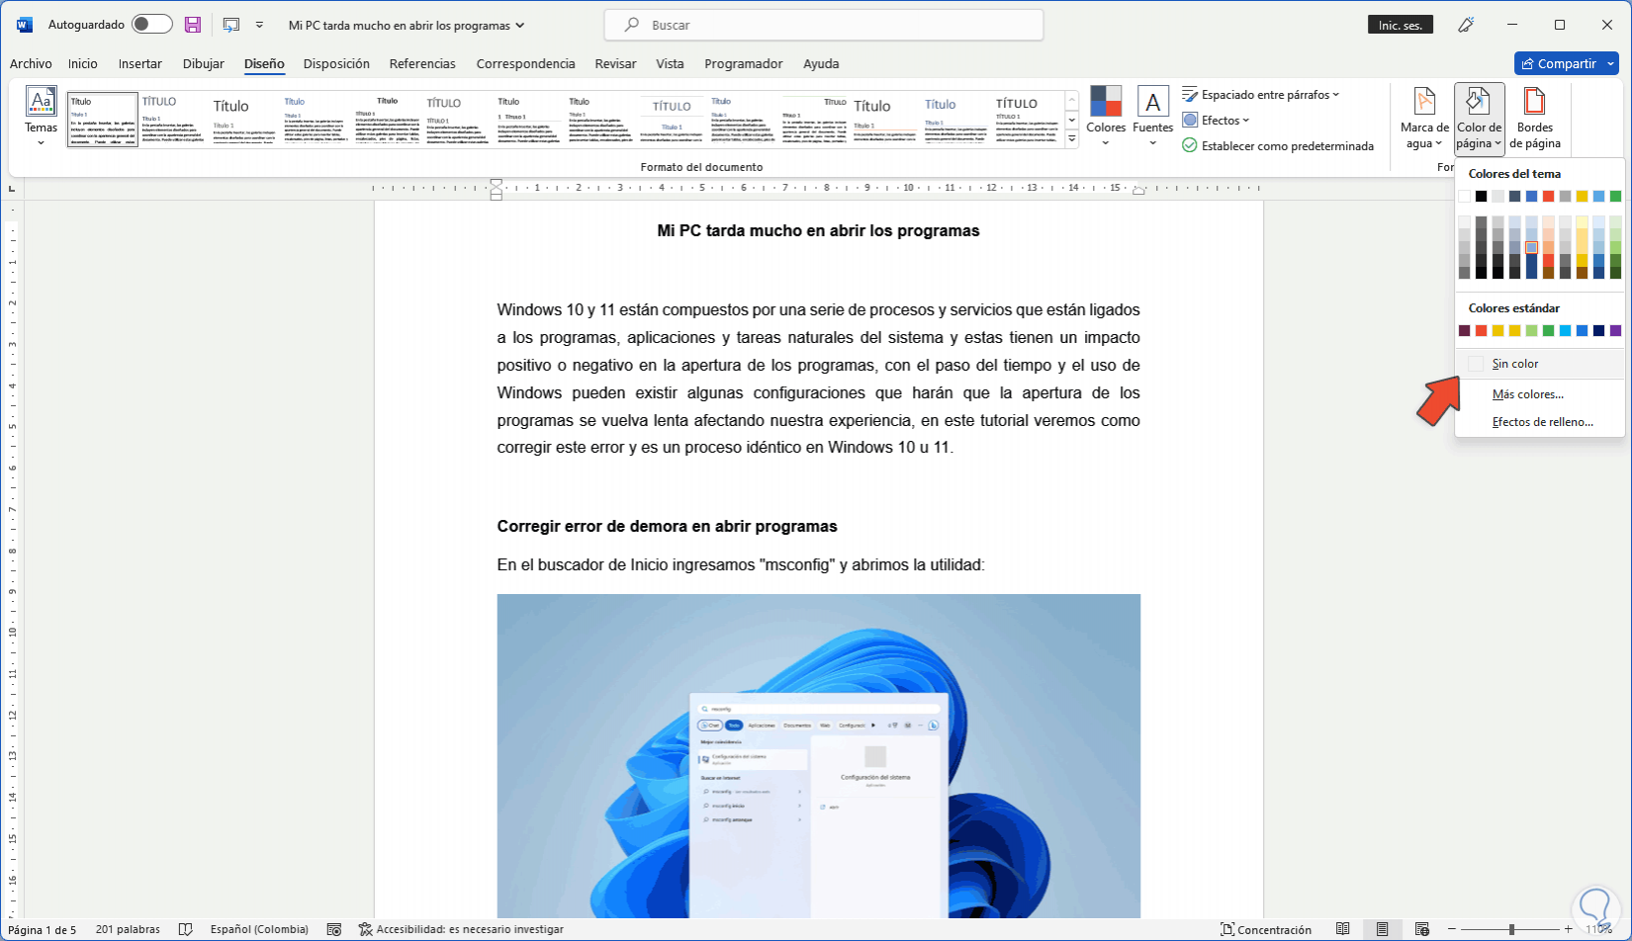Screen dimensions: 1632x941
Task: Click the zoom out minus button
Action: click(x=1453, y=929)
